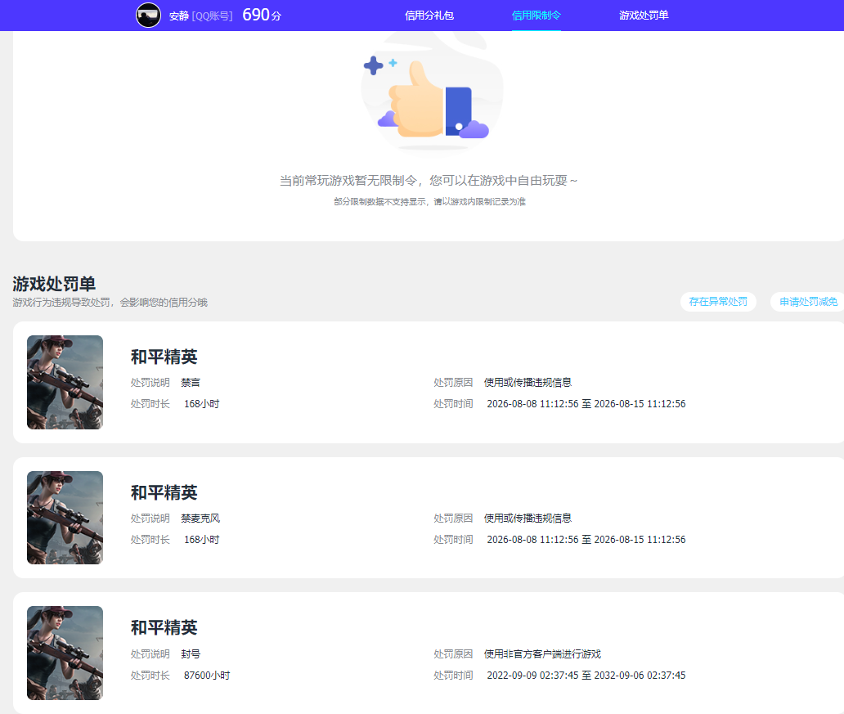Select the 禁言 penalty description
Image resolution: width=844 pixels, height=714 pixels.
pyautogui.click(x=191, y=382)
